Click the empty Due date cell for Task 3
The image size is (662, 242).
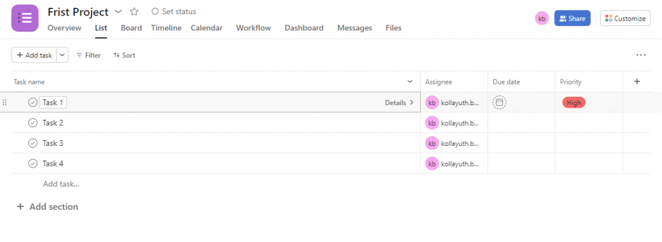(522, 143)
